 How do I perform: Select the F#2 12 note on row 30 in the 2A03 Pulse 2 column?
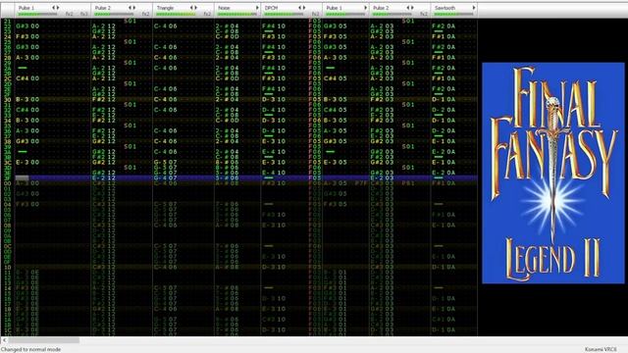click(104, 99)
